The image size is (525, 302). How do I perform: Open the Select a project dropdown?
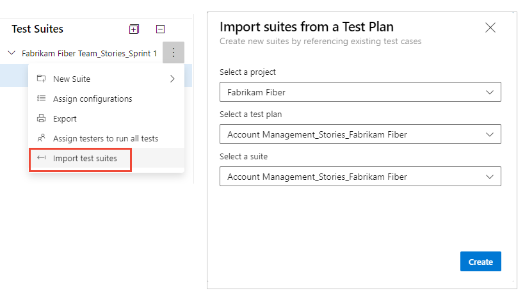360,92
